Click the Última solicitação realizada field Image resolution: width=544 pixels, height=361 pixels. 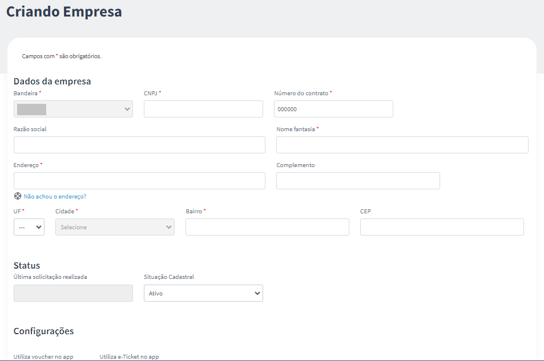[73, 293]
